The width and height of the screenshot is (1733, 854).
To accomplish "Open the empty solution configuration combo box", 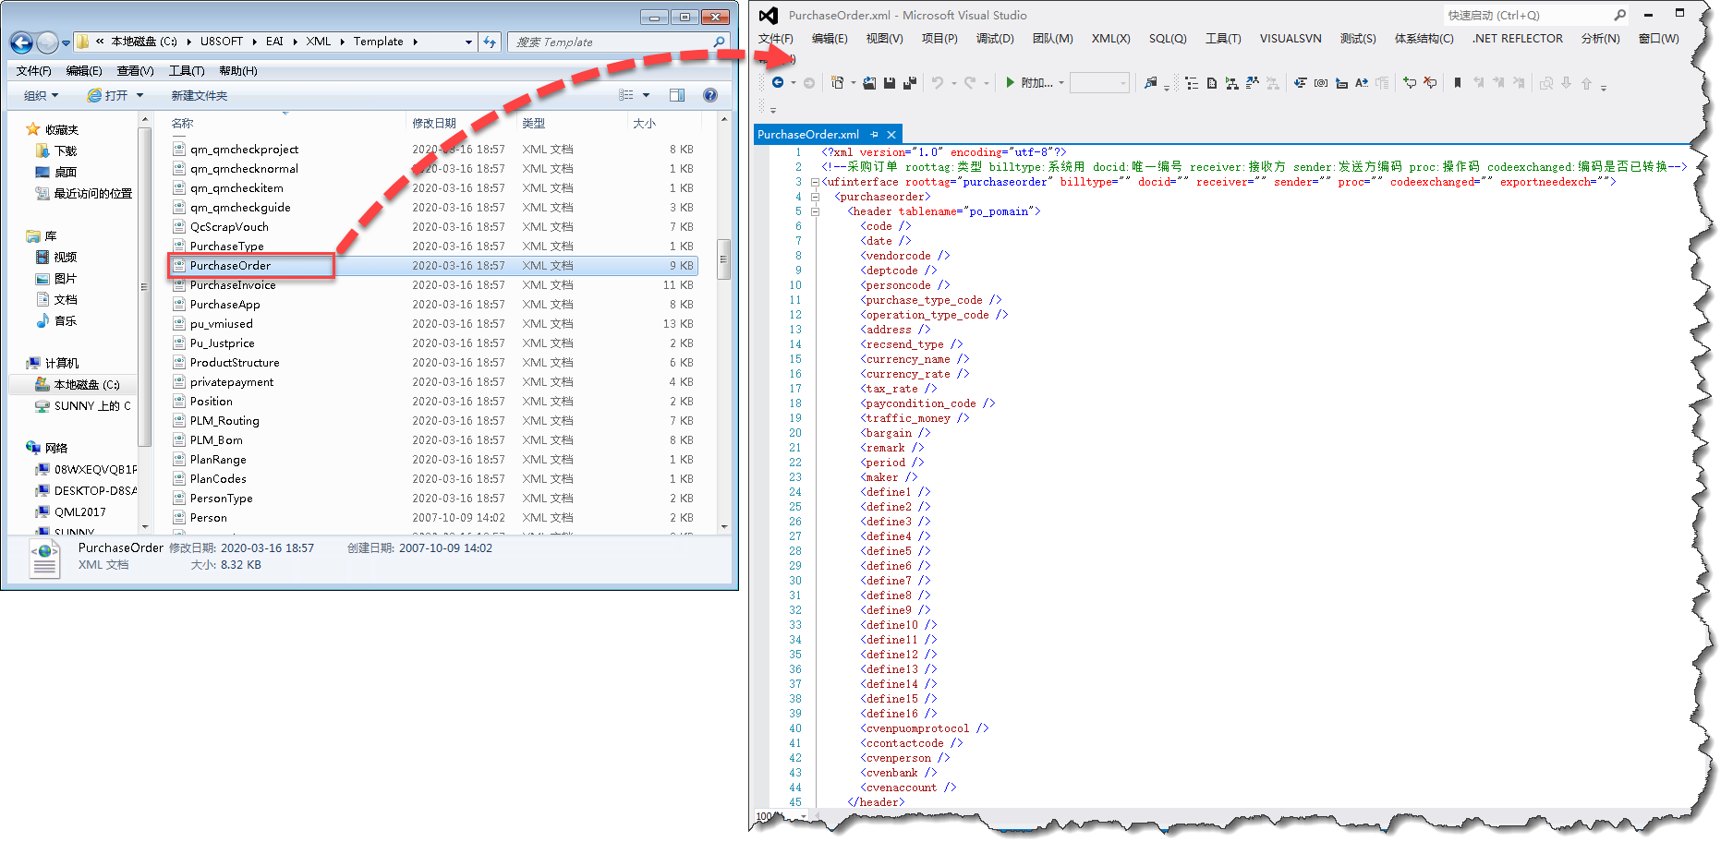I will click(x=1099, y=82).
